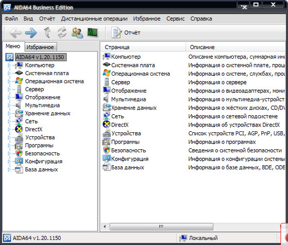Select Мультимедиа in the left tree
Screen dimensions: 288x245
(x=42, y=106)
